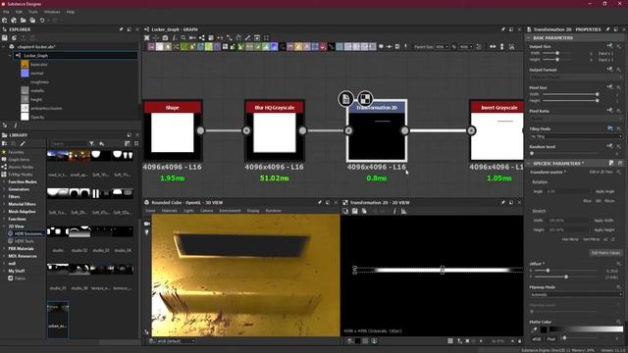628x353 pixels.
Task: Click the new package icon in the main toolbar
Action: (x=4, y=21)
